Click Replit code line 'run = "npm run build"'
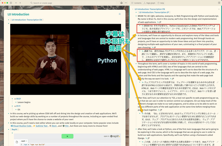This screenshot has height=146, width=222. [34, 145]
